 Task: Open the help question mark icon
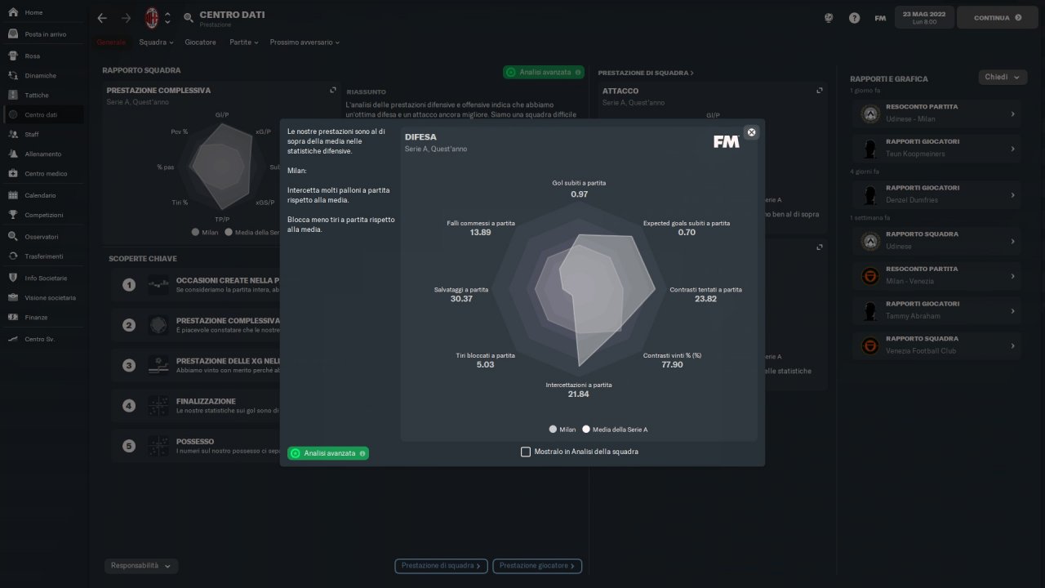pyautogui.click(x=854, y=18)
